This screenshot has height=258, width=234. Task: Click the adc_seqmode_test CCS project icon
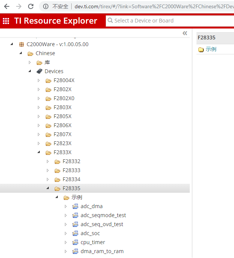click(x=75, y=215)
